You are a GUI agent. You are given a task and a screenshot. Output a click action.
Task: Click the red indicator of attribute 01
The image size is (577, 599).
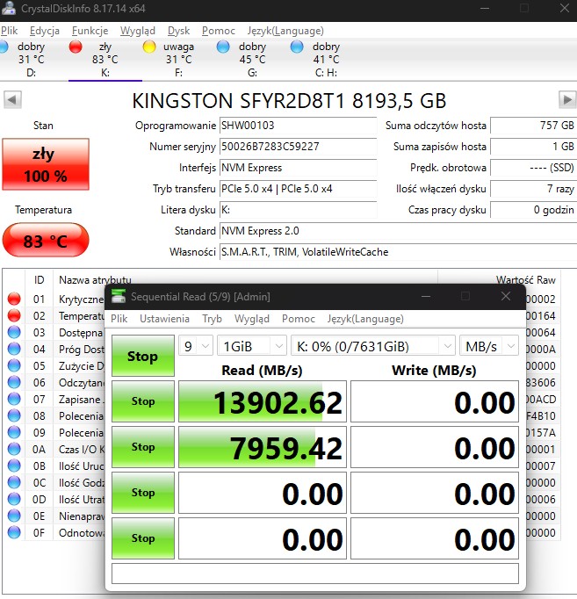click(x=13, y=299)
